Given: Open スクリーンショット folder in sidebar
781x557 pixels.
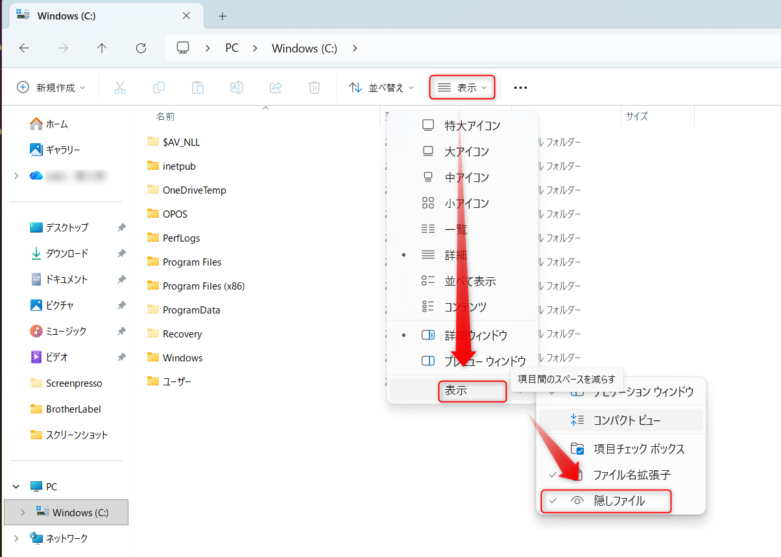Looking at the screenshot, I should (69, 435).
